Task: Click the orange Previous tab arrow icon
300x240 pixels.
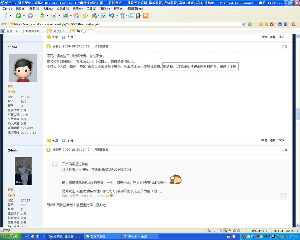Action: pyautogui.click(x=261, y=24)
